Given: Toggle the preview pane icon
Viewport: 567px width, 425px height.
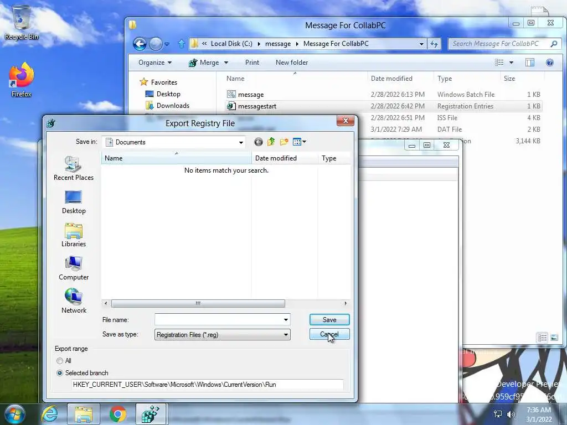Looking at the screenshot, I should click(530, 63).
